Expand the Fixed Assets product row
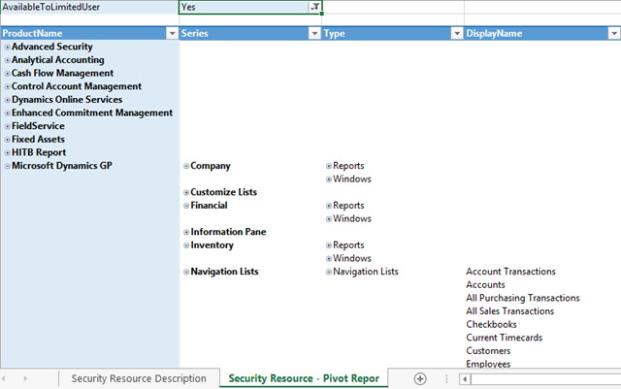The width and height of the screenshot is (621, 389). [7, 140]
